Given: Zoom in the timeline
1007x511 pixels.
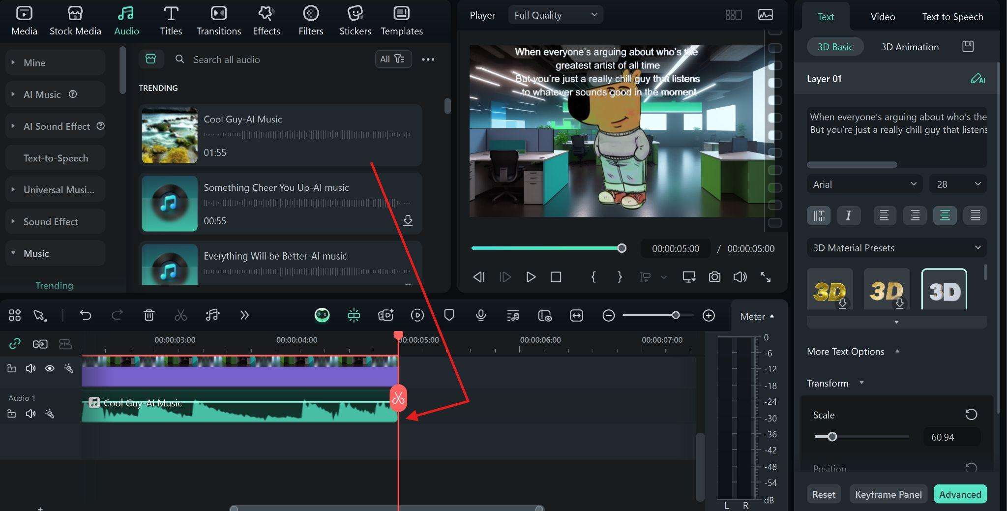Looking at the screenshot, I should tap(709, 315).
